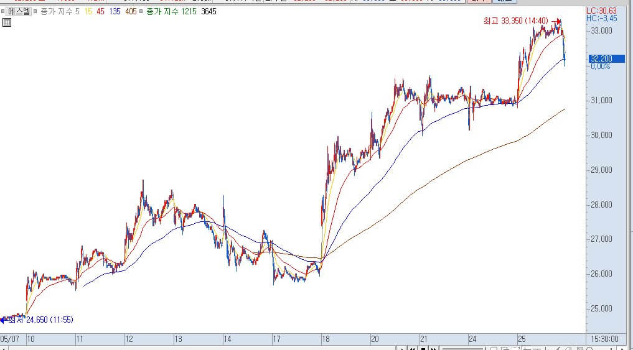Image resolution: width=633 pixels, height=350 pixels.
Task: Click the 25,000 price axis label
Action: 601,308
